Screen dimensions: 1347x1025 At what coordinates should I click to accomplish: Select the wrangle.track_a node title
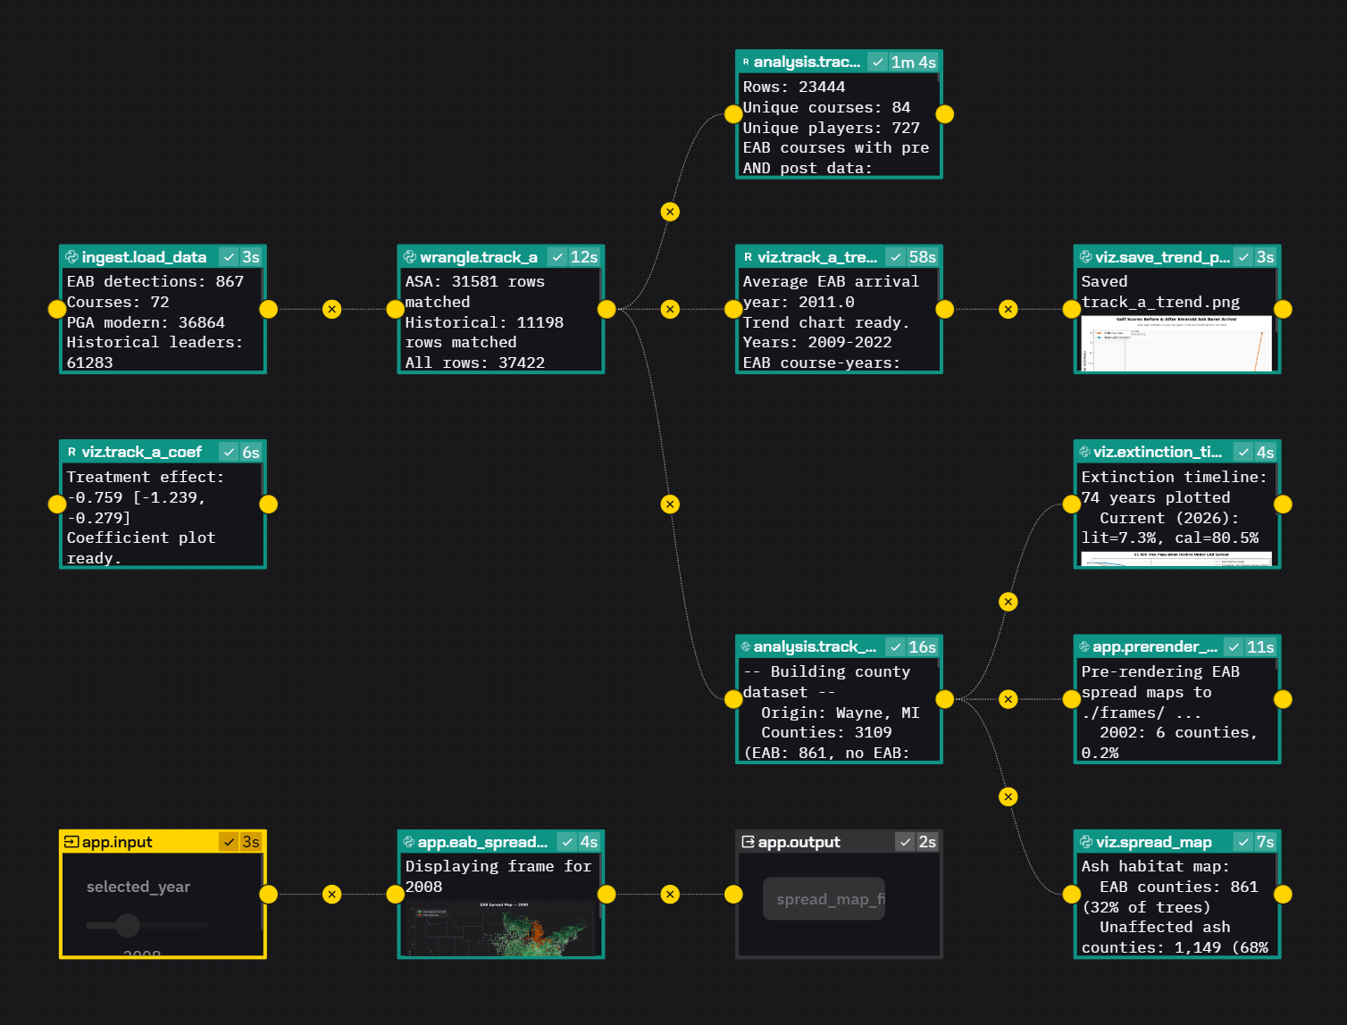point(479,257)
